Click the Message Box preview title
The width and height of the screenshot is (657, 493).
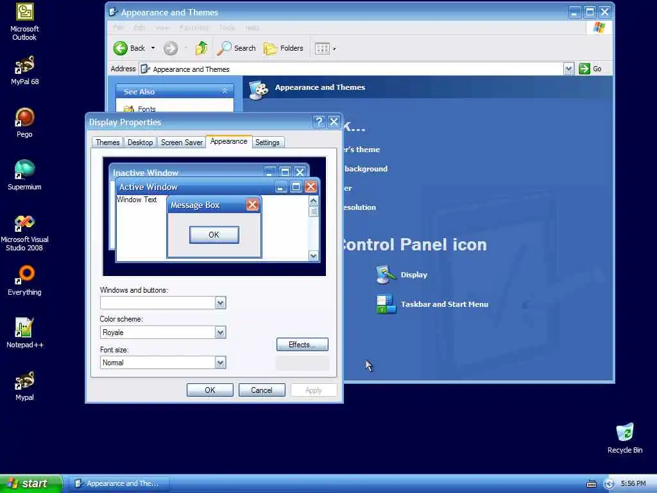195,205
